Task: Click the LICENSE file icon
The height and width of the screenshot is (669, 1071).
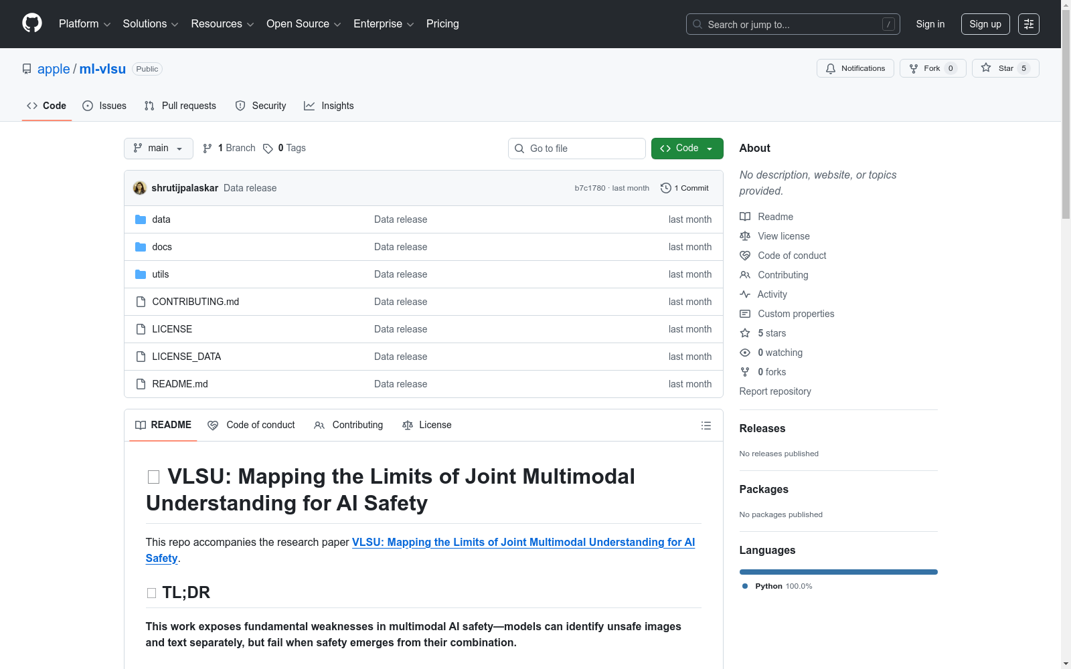Action: point(141,329)
